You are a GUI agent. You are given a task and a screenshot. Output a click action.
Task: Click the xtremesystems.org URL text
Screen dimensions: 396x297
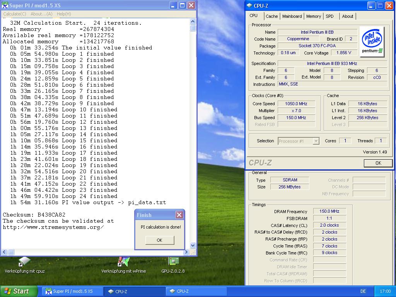pos(53,227)
